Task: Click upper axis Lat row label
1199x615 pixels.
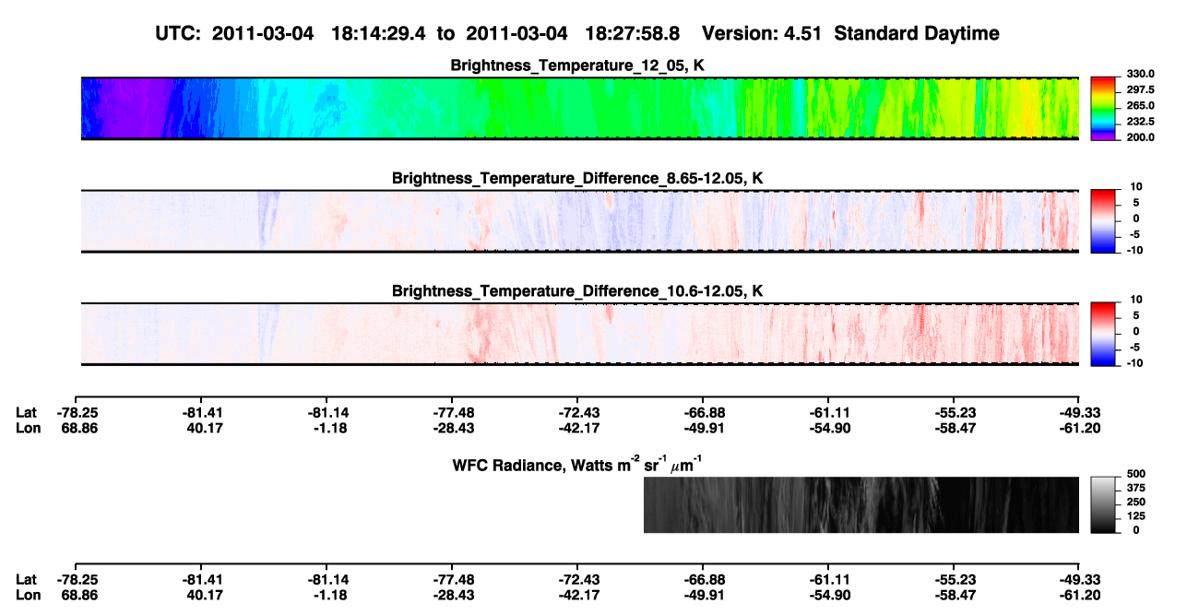Action: click(x=26, y=412)
